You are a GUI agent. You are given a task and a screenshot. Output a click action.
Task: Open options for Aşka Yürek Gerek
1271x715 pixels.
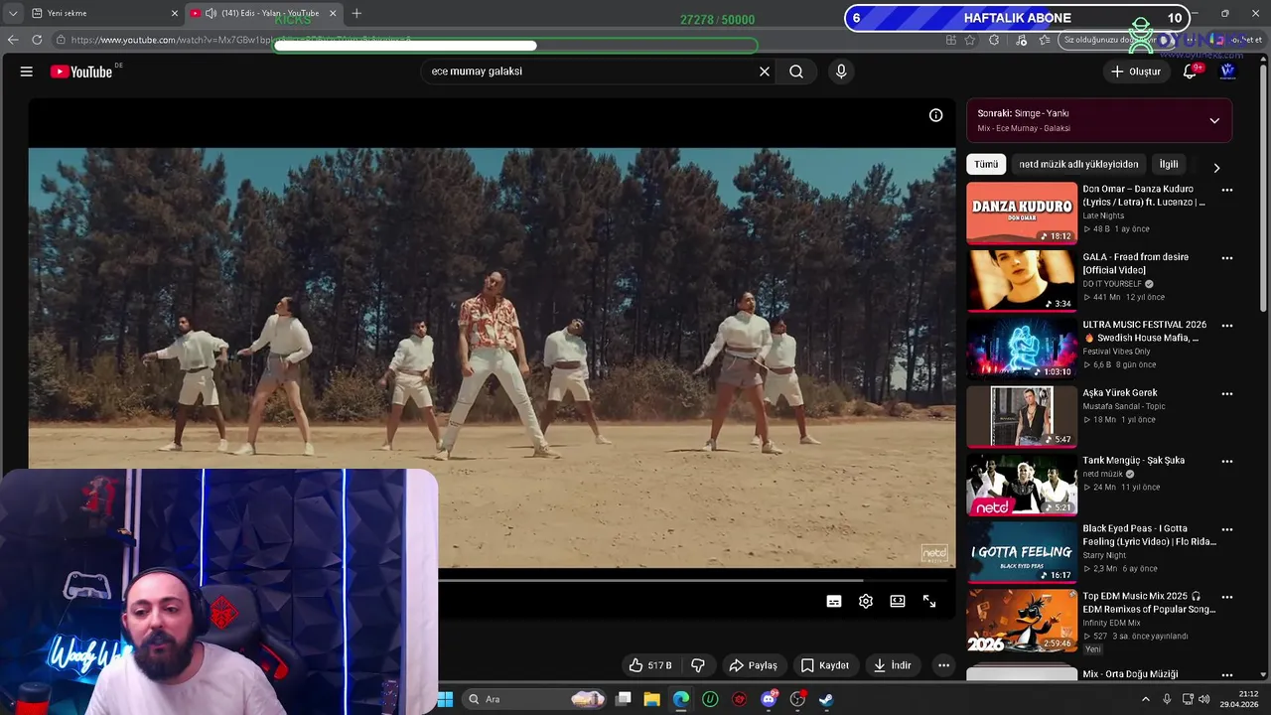[1227, 394]
